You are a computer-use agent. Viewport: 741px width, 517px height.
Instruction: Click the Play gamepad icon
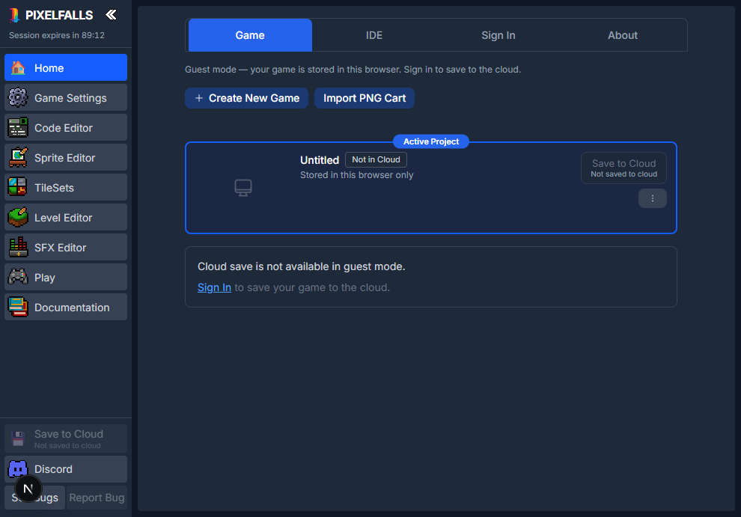coord(18,278)
